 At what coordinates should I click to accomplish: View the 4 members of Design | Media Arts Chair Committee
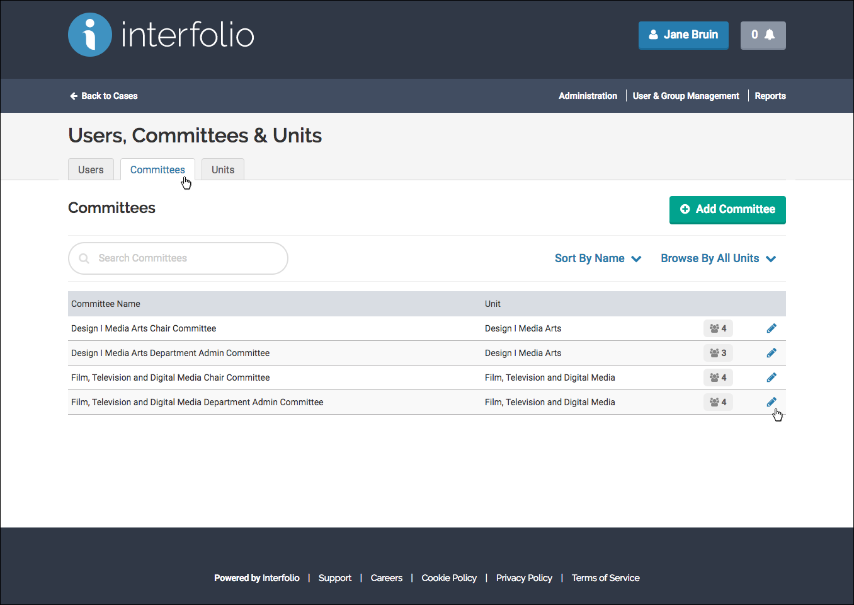point(718,328)
